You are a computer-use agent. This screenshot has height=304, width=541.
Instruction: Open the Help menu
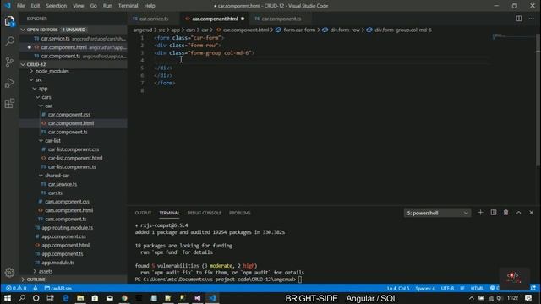pos(150,6)
